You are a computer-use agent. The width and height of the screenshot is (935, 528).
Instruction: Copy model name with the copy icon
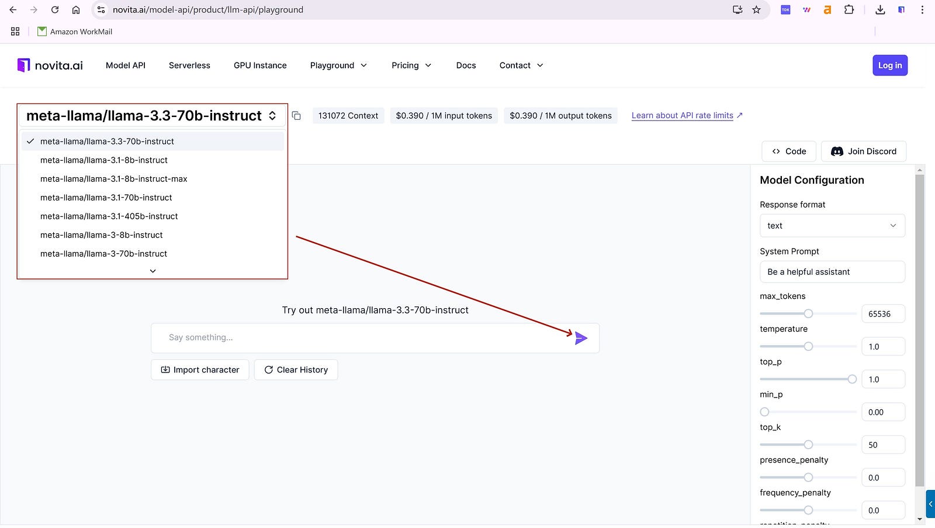296,116
